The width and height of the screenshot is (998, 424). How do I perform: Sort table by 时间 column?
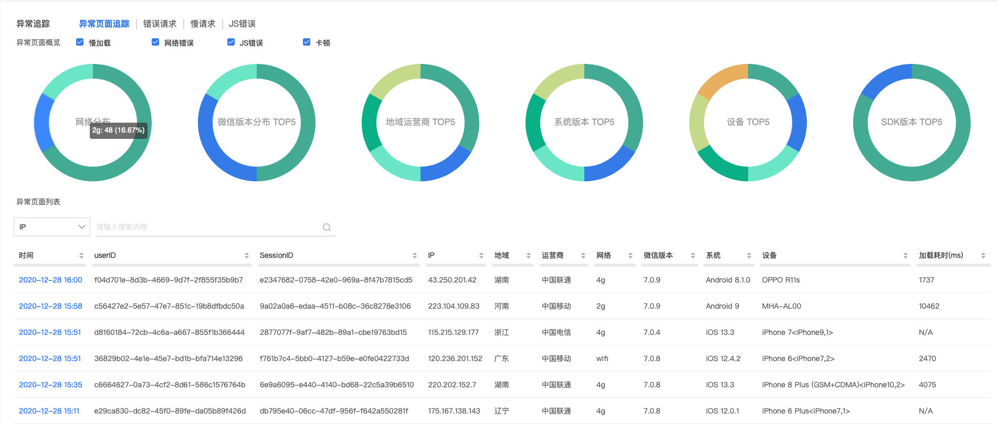pos(81,255)
